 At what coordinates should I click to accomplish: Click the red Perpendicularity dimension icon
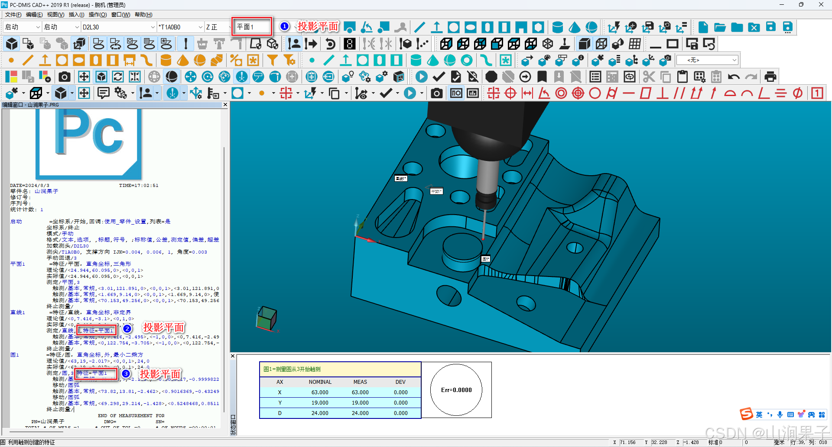(x=663, y=93)
